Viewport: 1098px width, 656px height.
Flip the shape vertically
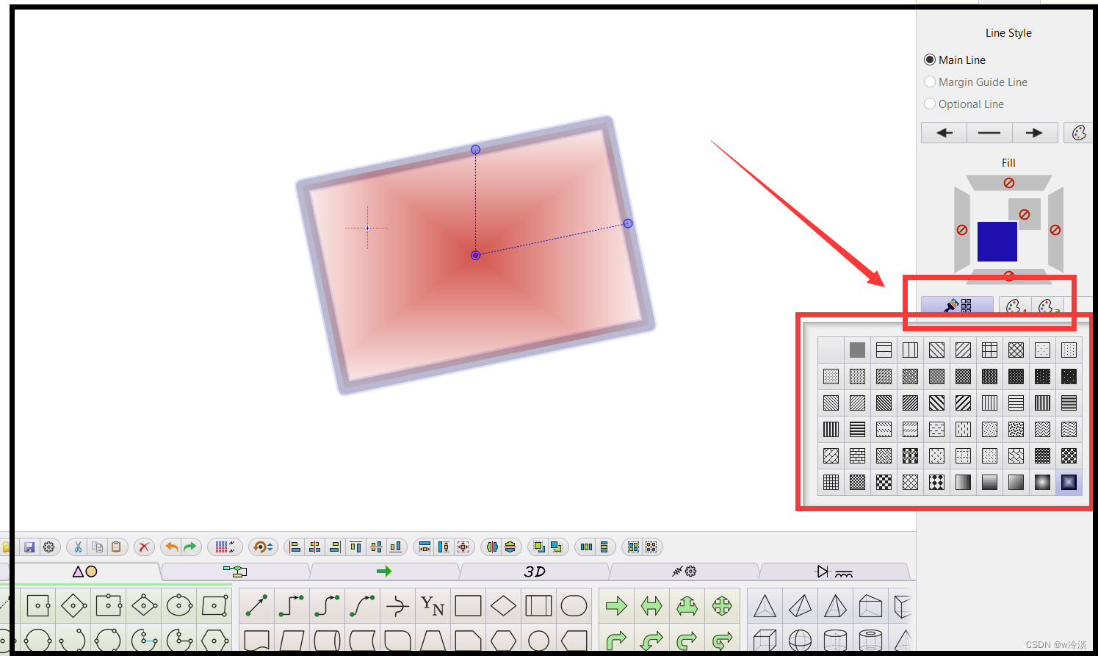click(x=510, y=547)
